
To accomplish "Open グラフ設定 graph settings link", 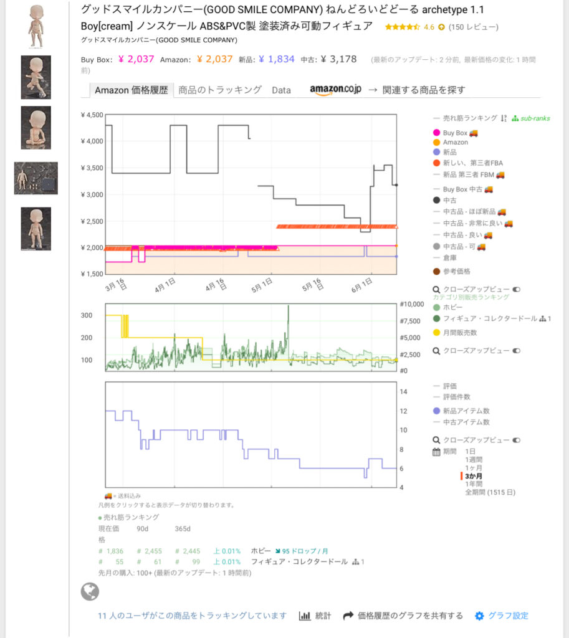I will point(508,616).
